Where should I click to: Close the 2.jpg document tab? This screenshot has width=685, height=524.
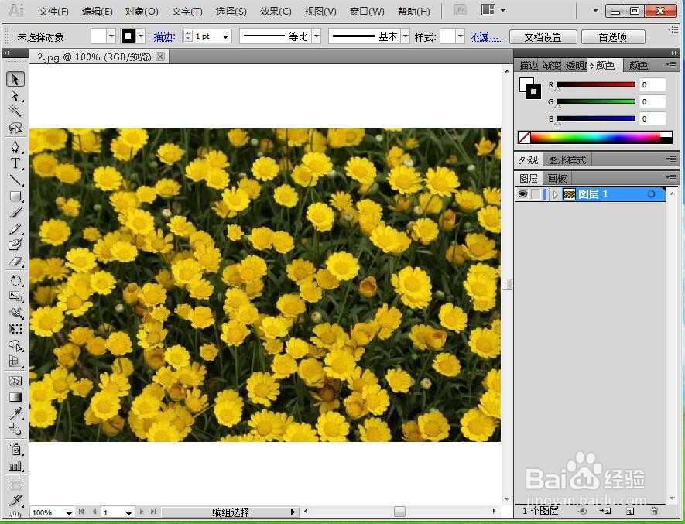(160, 57)
